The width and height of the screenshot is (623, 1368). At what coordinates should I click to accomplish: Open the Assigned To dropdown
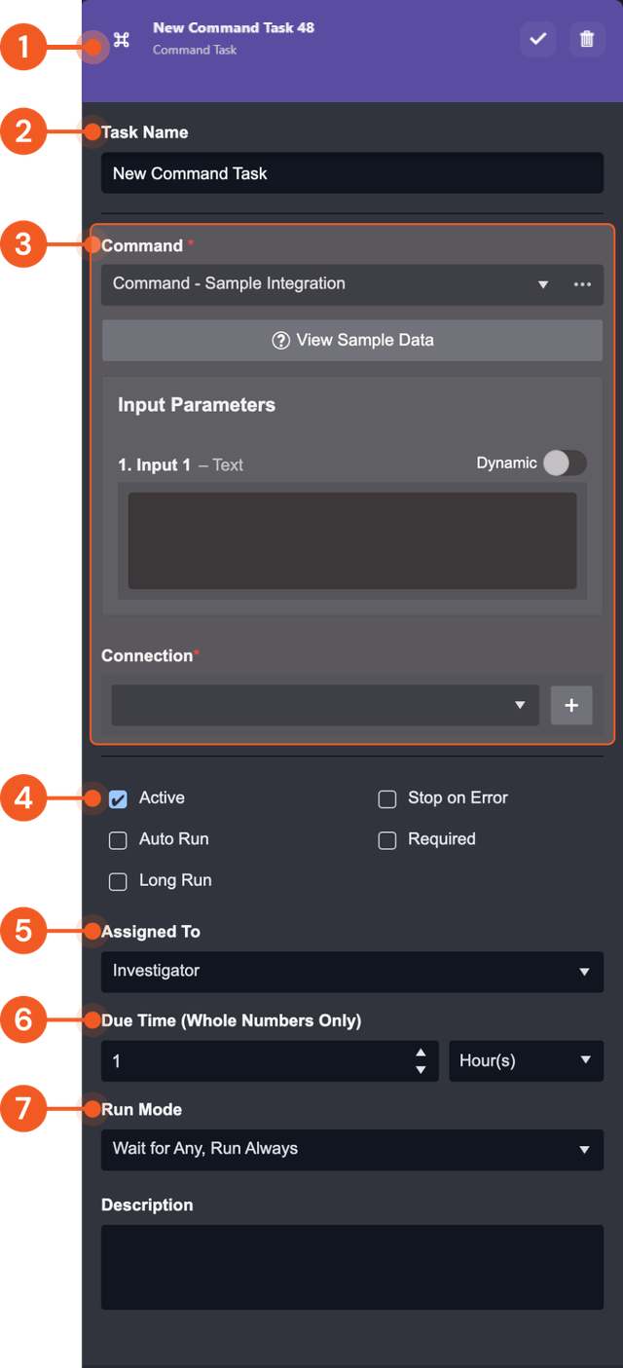352,972
